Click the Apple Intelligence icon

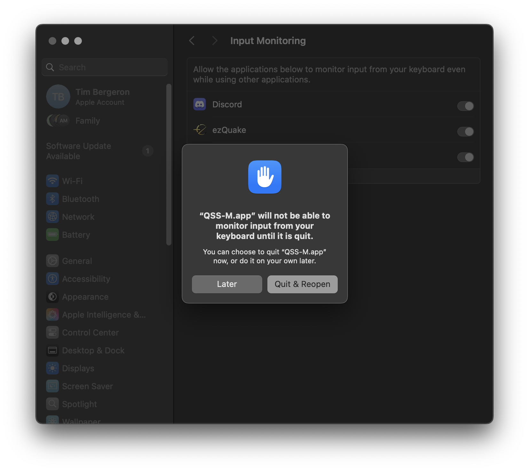(52, 314)
